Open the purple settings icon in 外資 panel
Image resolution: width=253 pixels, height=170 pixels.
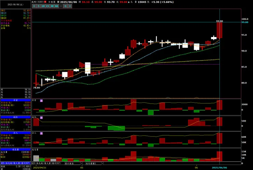pos(41,101)
